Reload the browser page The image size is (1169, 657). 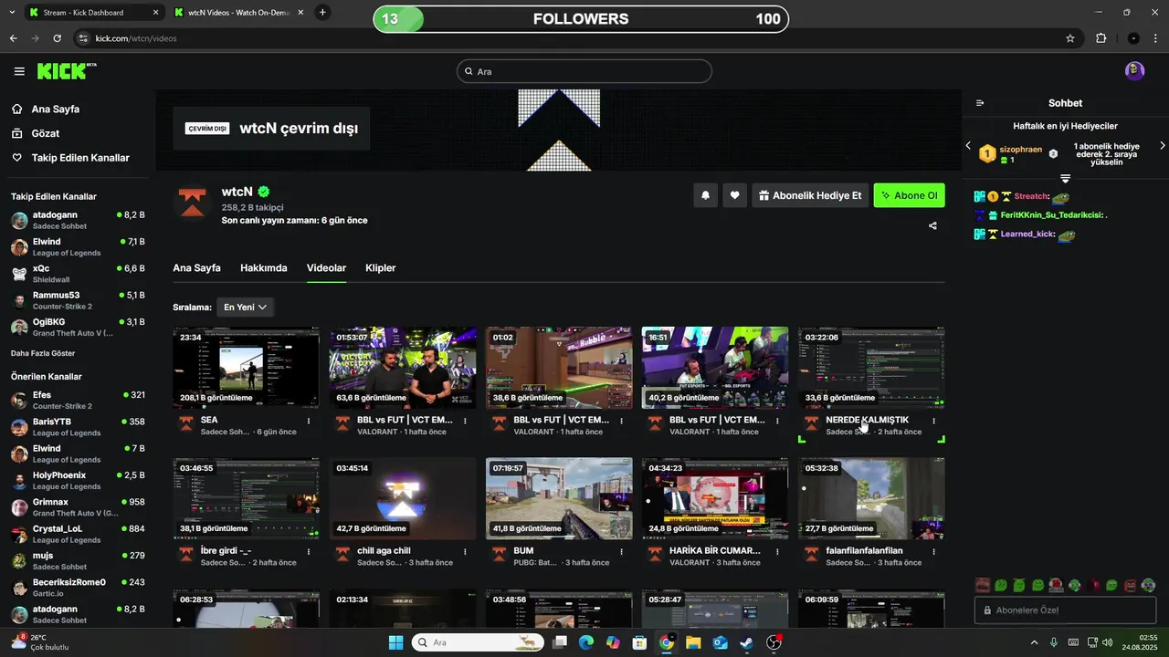coord(57,38)
